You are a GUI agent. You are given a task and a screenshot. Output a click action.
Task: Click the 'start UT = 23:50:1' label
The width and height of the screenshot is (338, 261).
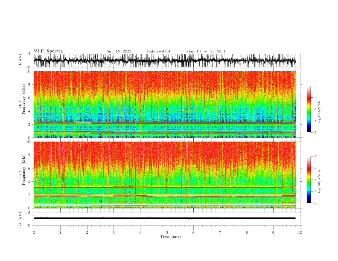point(206,51)
